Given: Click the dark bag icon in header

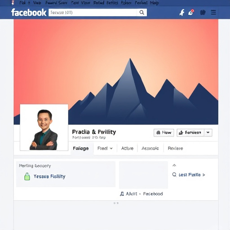Looking at the screenshot, I should point(203,13).
